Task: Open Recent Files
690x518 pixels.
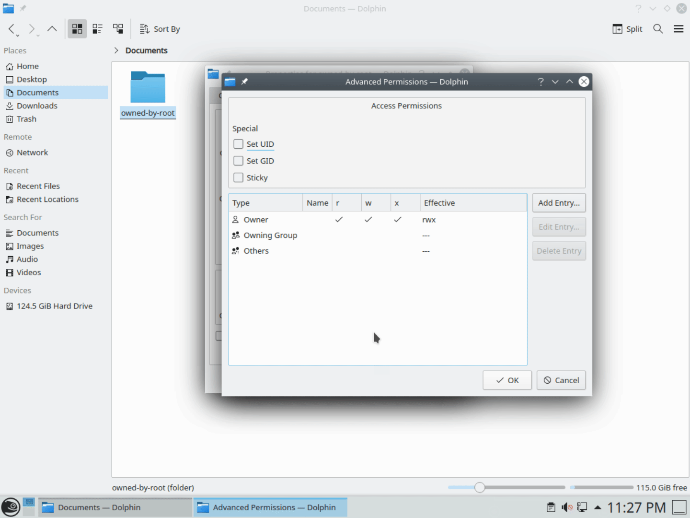Action: pyautogui.click(x=56, y=186)
